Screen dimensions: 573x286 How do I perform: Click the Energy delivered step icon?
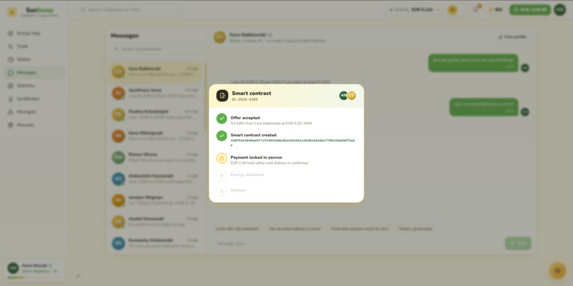[x=222, y=175]
